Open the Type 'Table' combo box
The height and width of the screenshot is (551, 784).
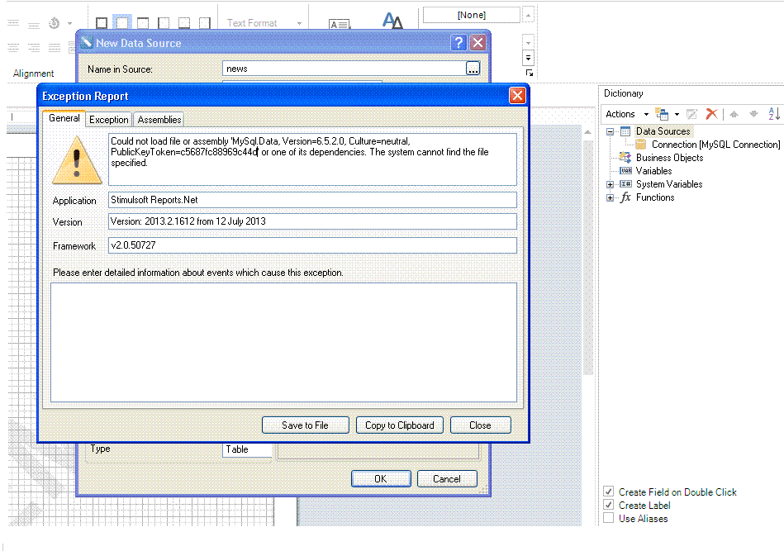coord(248,449)
